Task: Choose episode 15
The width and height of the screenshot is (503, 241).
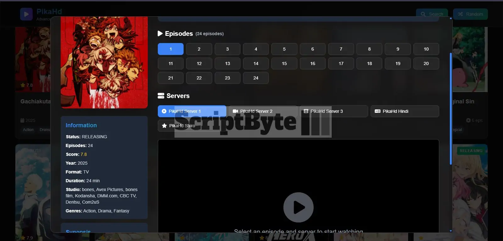Action: 284,63
